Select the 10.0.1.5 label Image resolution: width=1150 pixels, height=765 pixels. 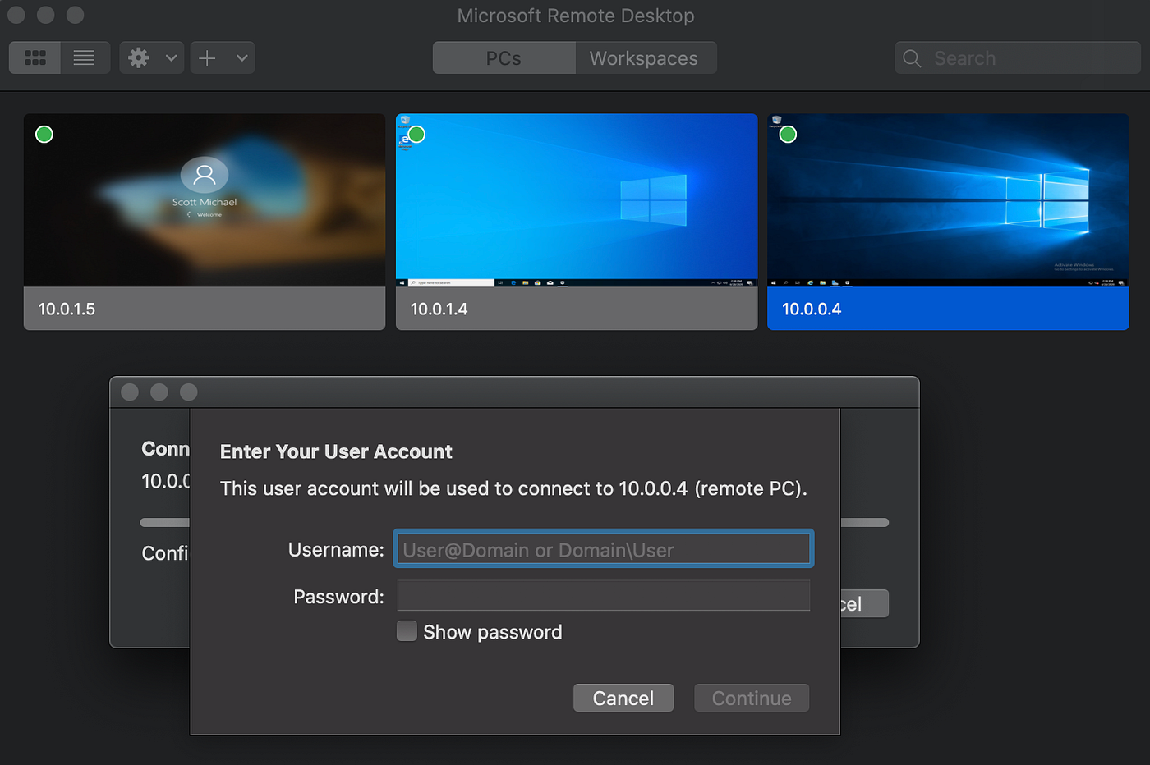(x=67, y=309)
